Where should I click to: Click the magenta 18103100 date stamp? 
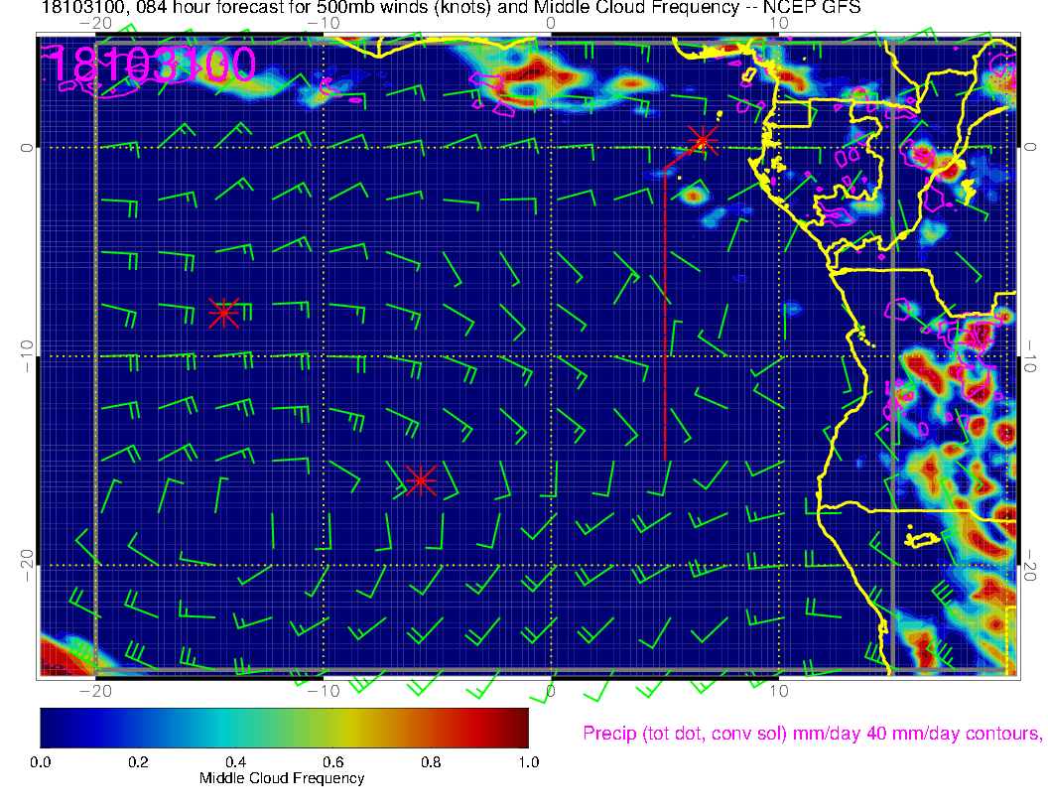pyautogui.click(x=151, y=66)
